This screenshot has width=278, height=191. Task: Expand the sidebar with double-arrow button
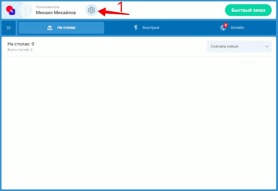coord(9,28)
